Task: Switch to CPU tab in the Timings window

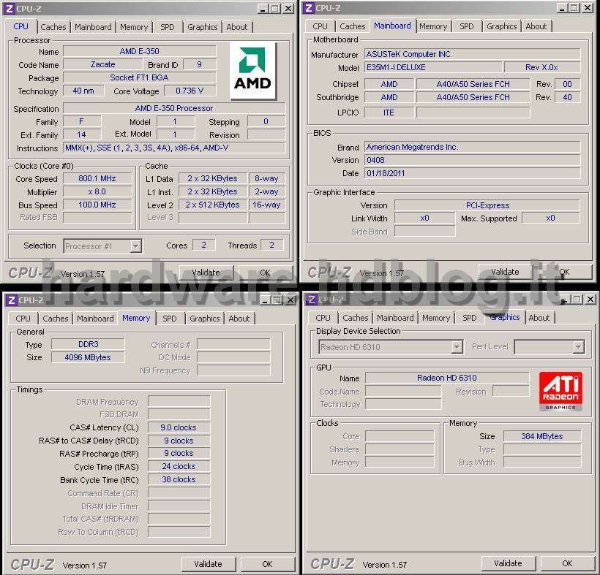Action: pyautogui.click(x=23, y=319)
